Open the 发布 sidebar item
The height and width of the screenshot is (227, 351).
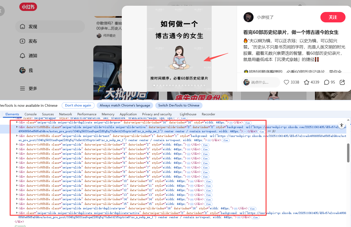click(x=50, y=41)
